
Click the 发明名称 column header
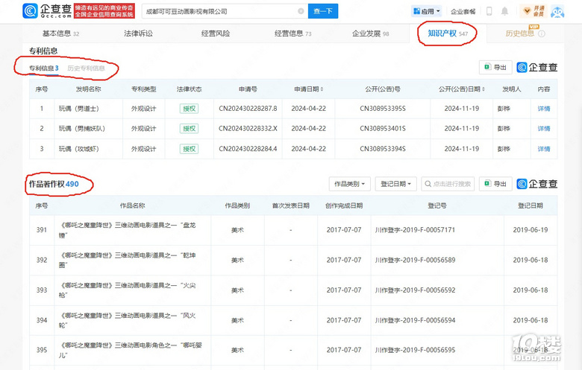coord(88,89)
